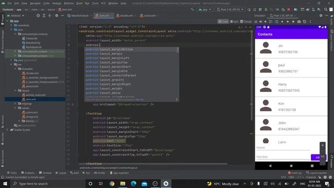Click Collapse All icon in Project panel
The image size is (334, 188).
tap(50, 16)
